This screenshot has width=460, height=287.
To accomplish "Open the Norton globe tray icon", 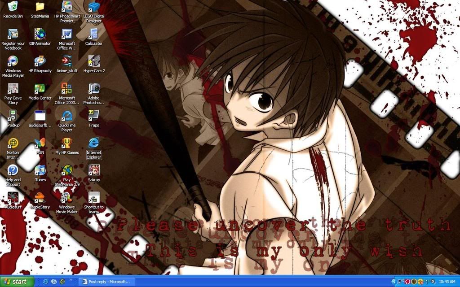I will pyautogui.click(x=414, y=282).
